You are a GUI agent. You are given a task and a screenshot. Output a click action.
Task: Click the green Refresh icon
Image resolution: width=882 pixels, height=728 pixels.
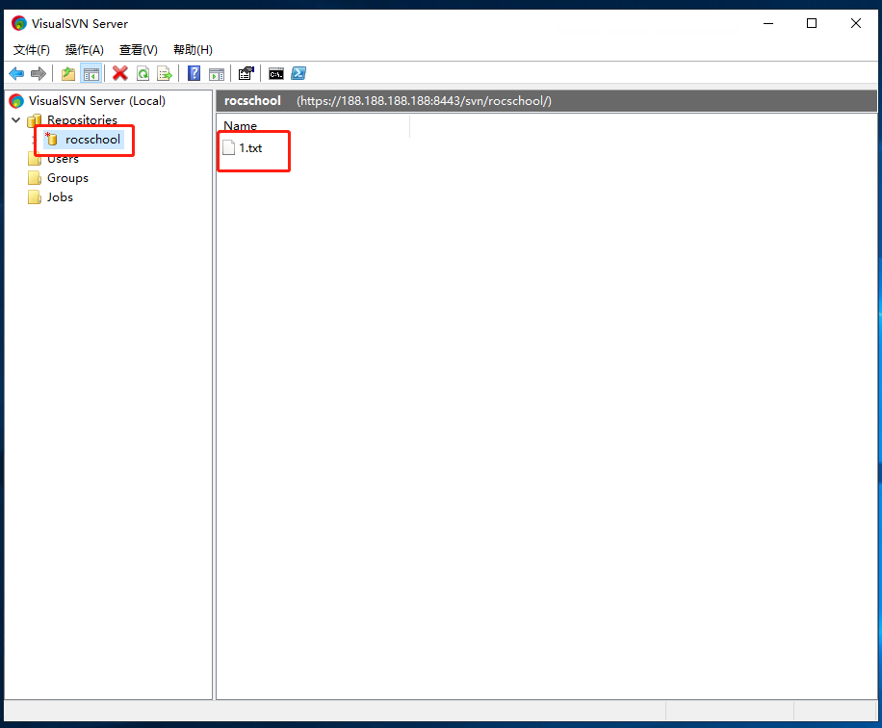pyautogui.click(x=143, y=73)
